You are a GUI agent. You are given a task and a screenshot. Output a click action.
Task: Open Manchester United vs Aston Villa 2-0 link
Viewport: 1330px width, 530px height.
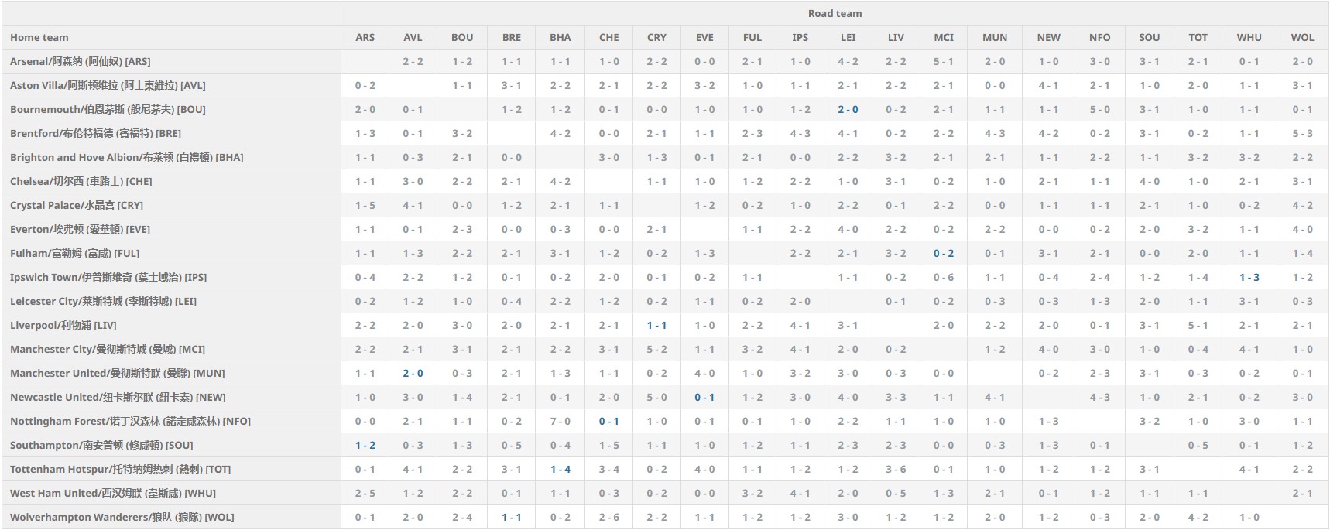pyautogui.click(x=413, y=373)
